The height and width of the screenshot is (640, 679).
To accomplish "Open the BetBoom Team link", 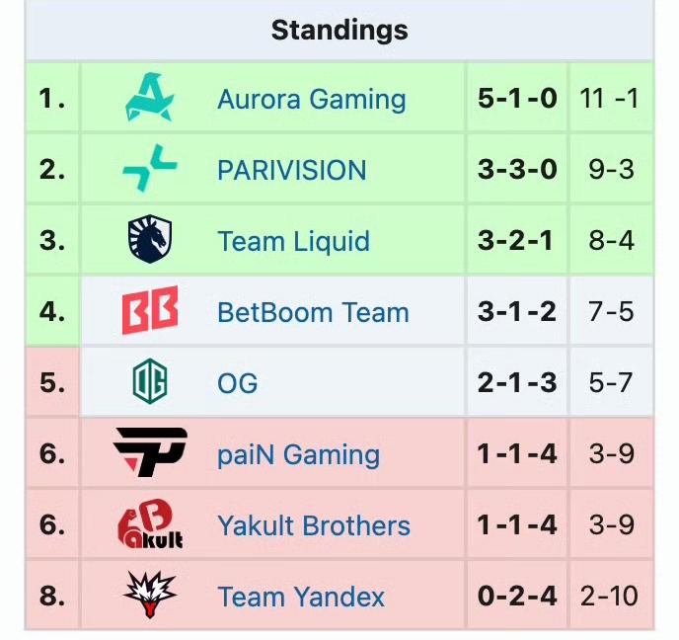I will click(x=313, y=313).
